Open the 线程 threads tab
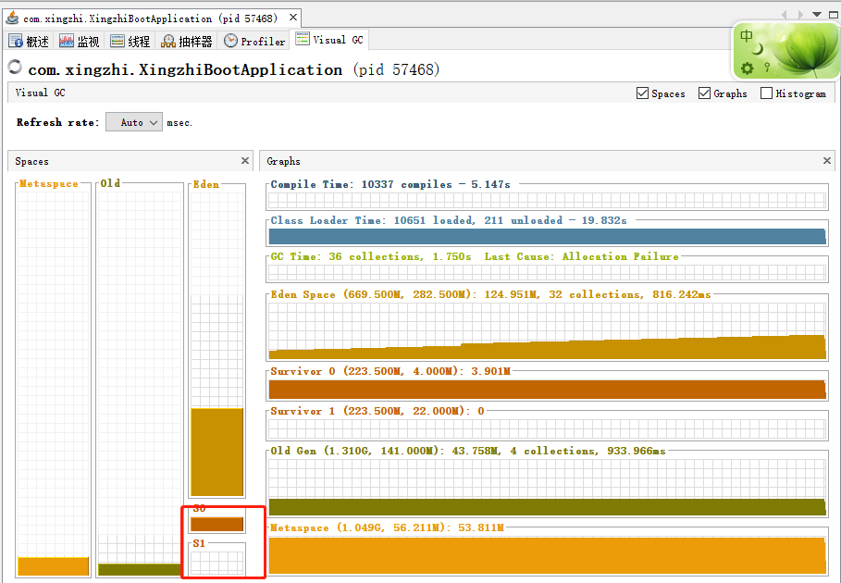Image resolution: width=841 pixels, height=583 pixels. (x=130, y=42)
